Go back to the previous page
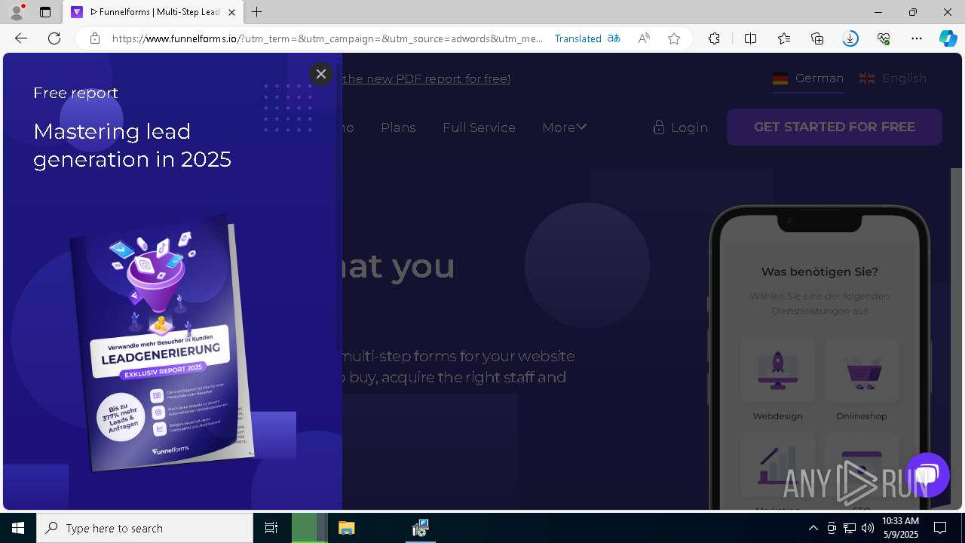This screenshot has height=543, width=965. tap(21, 38)
